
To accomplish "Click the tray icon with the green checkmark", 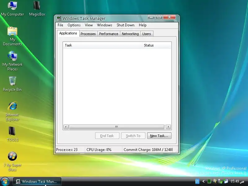I will (x=220, y=181).
